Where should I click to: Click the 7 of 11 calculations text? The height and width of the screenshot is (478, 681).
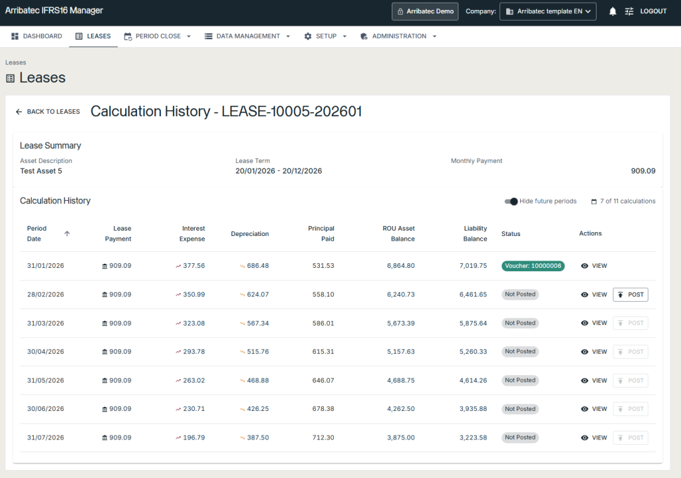[628, 201]
